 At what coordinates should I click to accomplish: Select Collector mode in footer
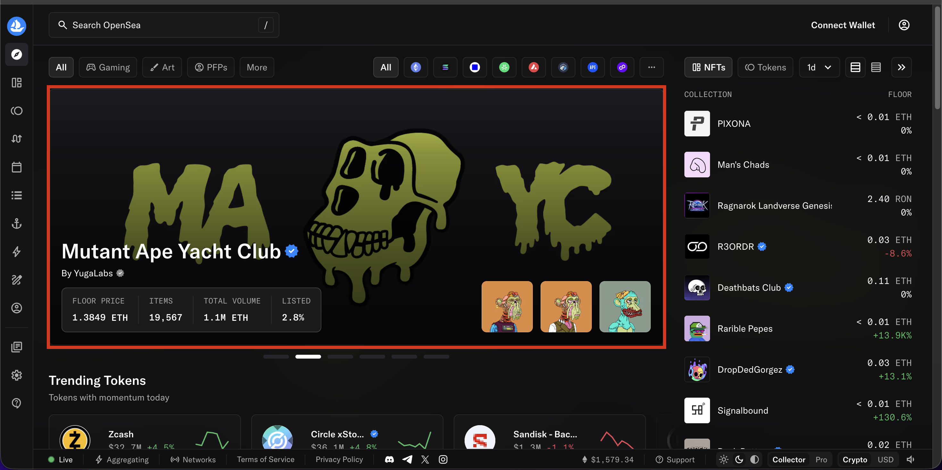pos(789,459)
